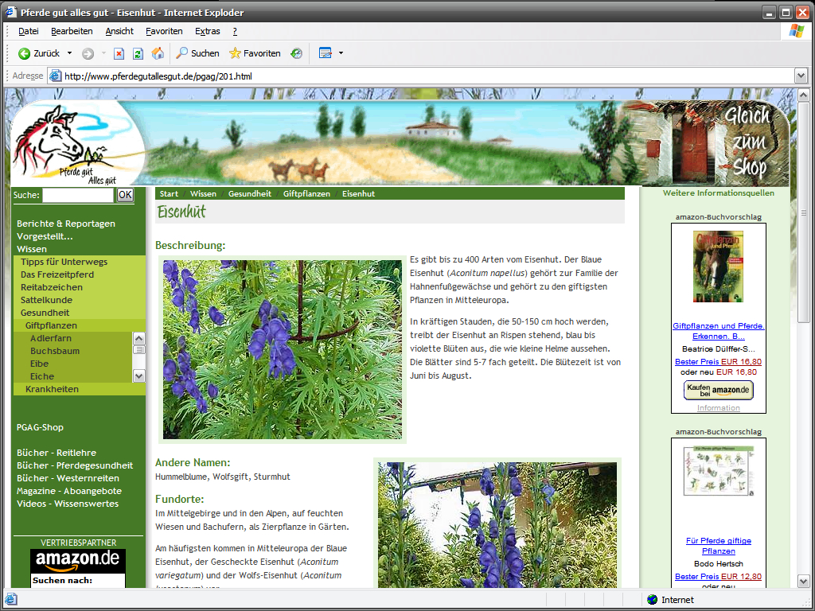
Task: Click the Windows flag logo icon
Action: (796, 31)
